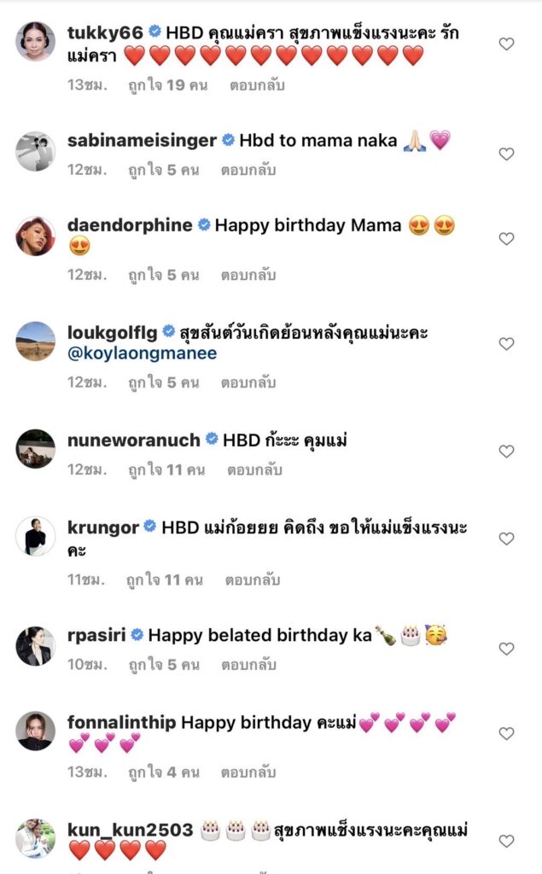Reply to krungor's comment

tap(254, 580)
